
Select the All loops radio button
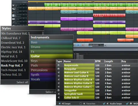point(60,104)
